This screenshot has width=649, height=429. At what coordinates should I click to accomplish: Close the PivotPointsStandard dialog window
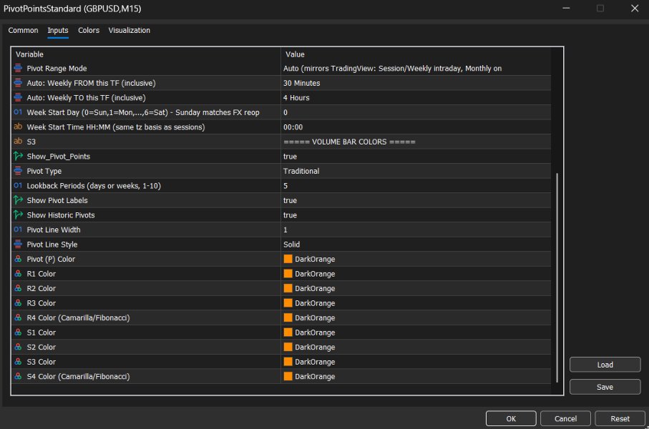coord(635,9)
